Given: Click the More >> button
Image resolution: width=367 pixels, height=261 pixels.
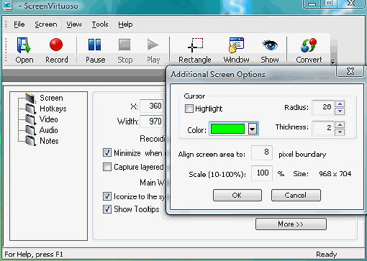Looking at the screenshot, I should pos(291,224).
